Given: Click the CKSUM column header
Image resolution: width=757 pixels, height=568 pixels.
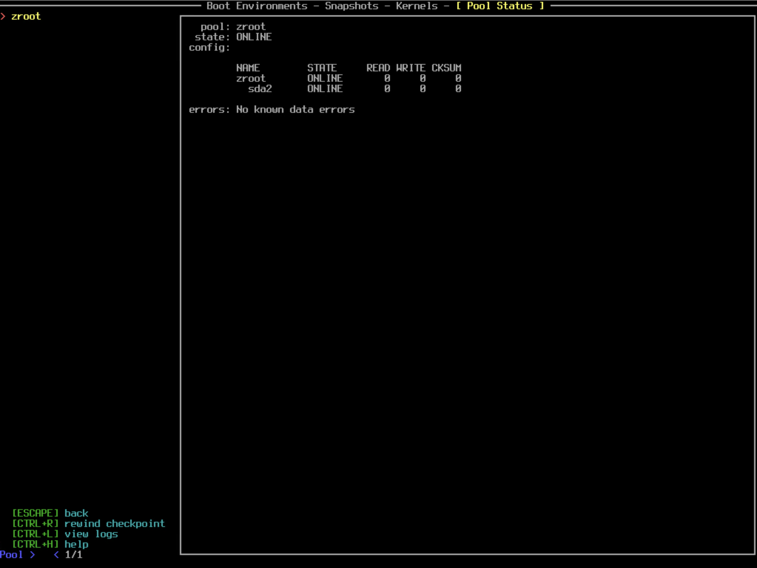Looking at the screenshot, I should pyautogui.click(x=446, y=68).
